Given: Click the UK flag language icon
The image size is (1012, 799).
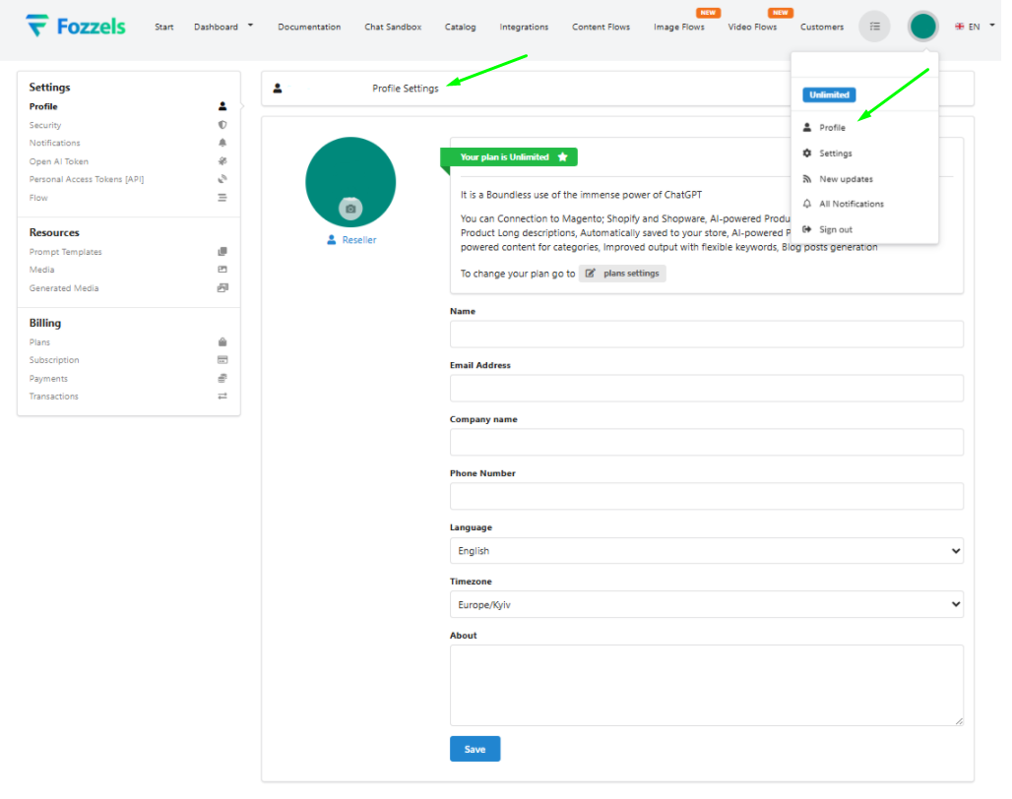Looking at the screenshot, I should point(960,27).
